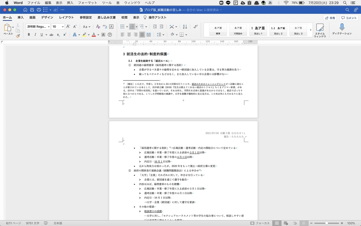Click the spelling check status bar icon
361x226 pixels.
point(46,223)
